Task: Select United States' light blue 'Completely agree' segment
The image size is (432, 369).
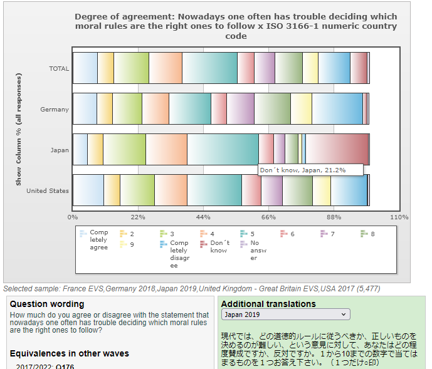Action: 88,190
